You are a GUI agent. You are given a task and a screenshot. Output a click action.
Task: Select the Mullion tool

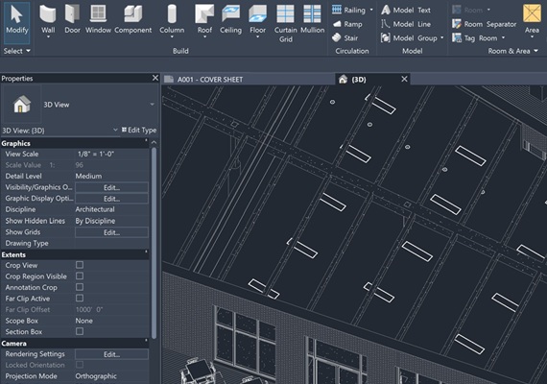(x=312, y=19)
